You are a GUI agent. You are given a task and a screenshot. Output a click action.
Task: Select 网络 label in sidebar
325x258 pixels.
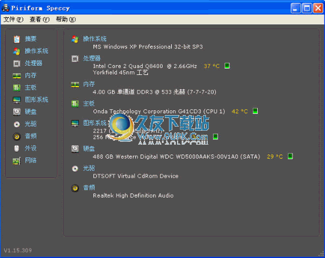click(x=31, y=160)
